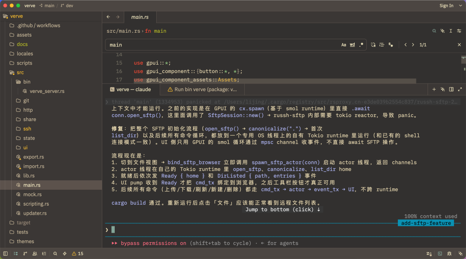Open the project panel from status bar
Image resolution: width=466 pixels, height=259 pixels.
coord(16,254)
